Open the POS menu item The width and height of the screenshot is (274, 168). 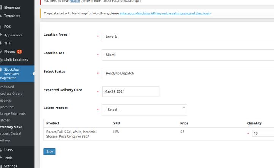pos(7,27)
